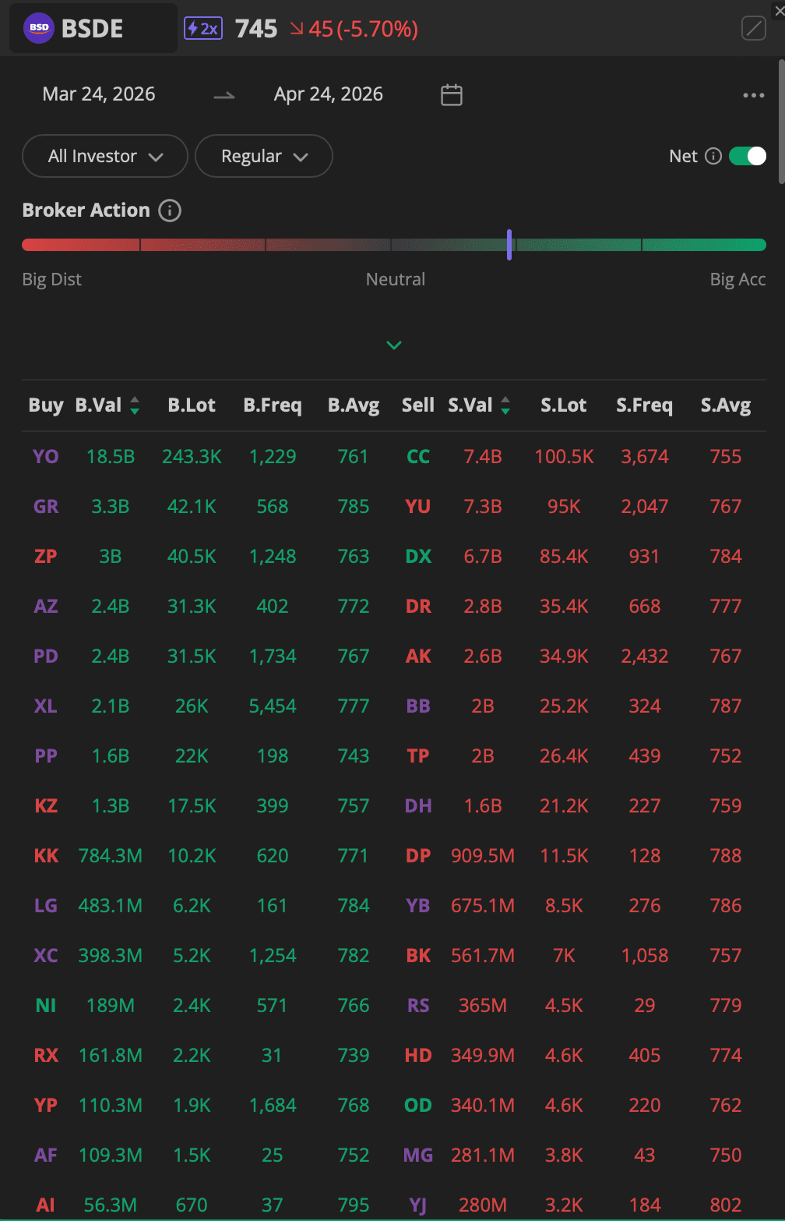
Task: Open the three-dot options menu
Action: [x=753, y=94]
